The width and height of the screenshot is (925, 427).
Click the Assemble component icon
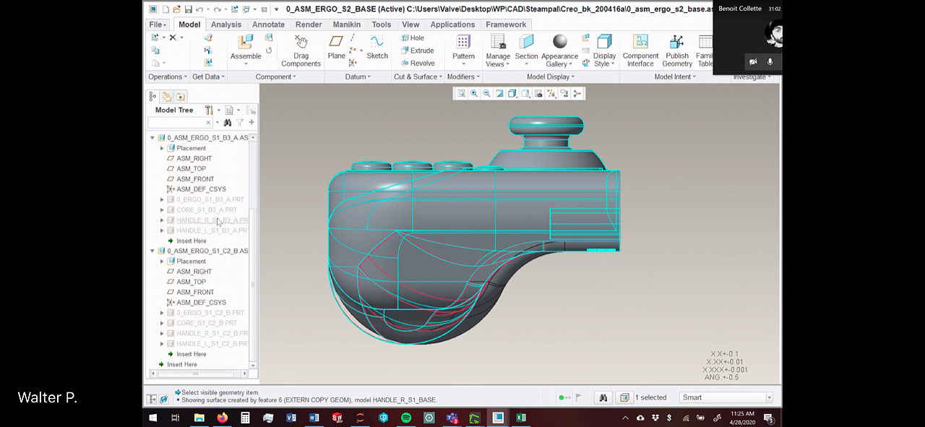pyautogui.click(x=246, y=43)
